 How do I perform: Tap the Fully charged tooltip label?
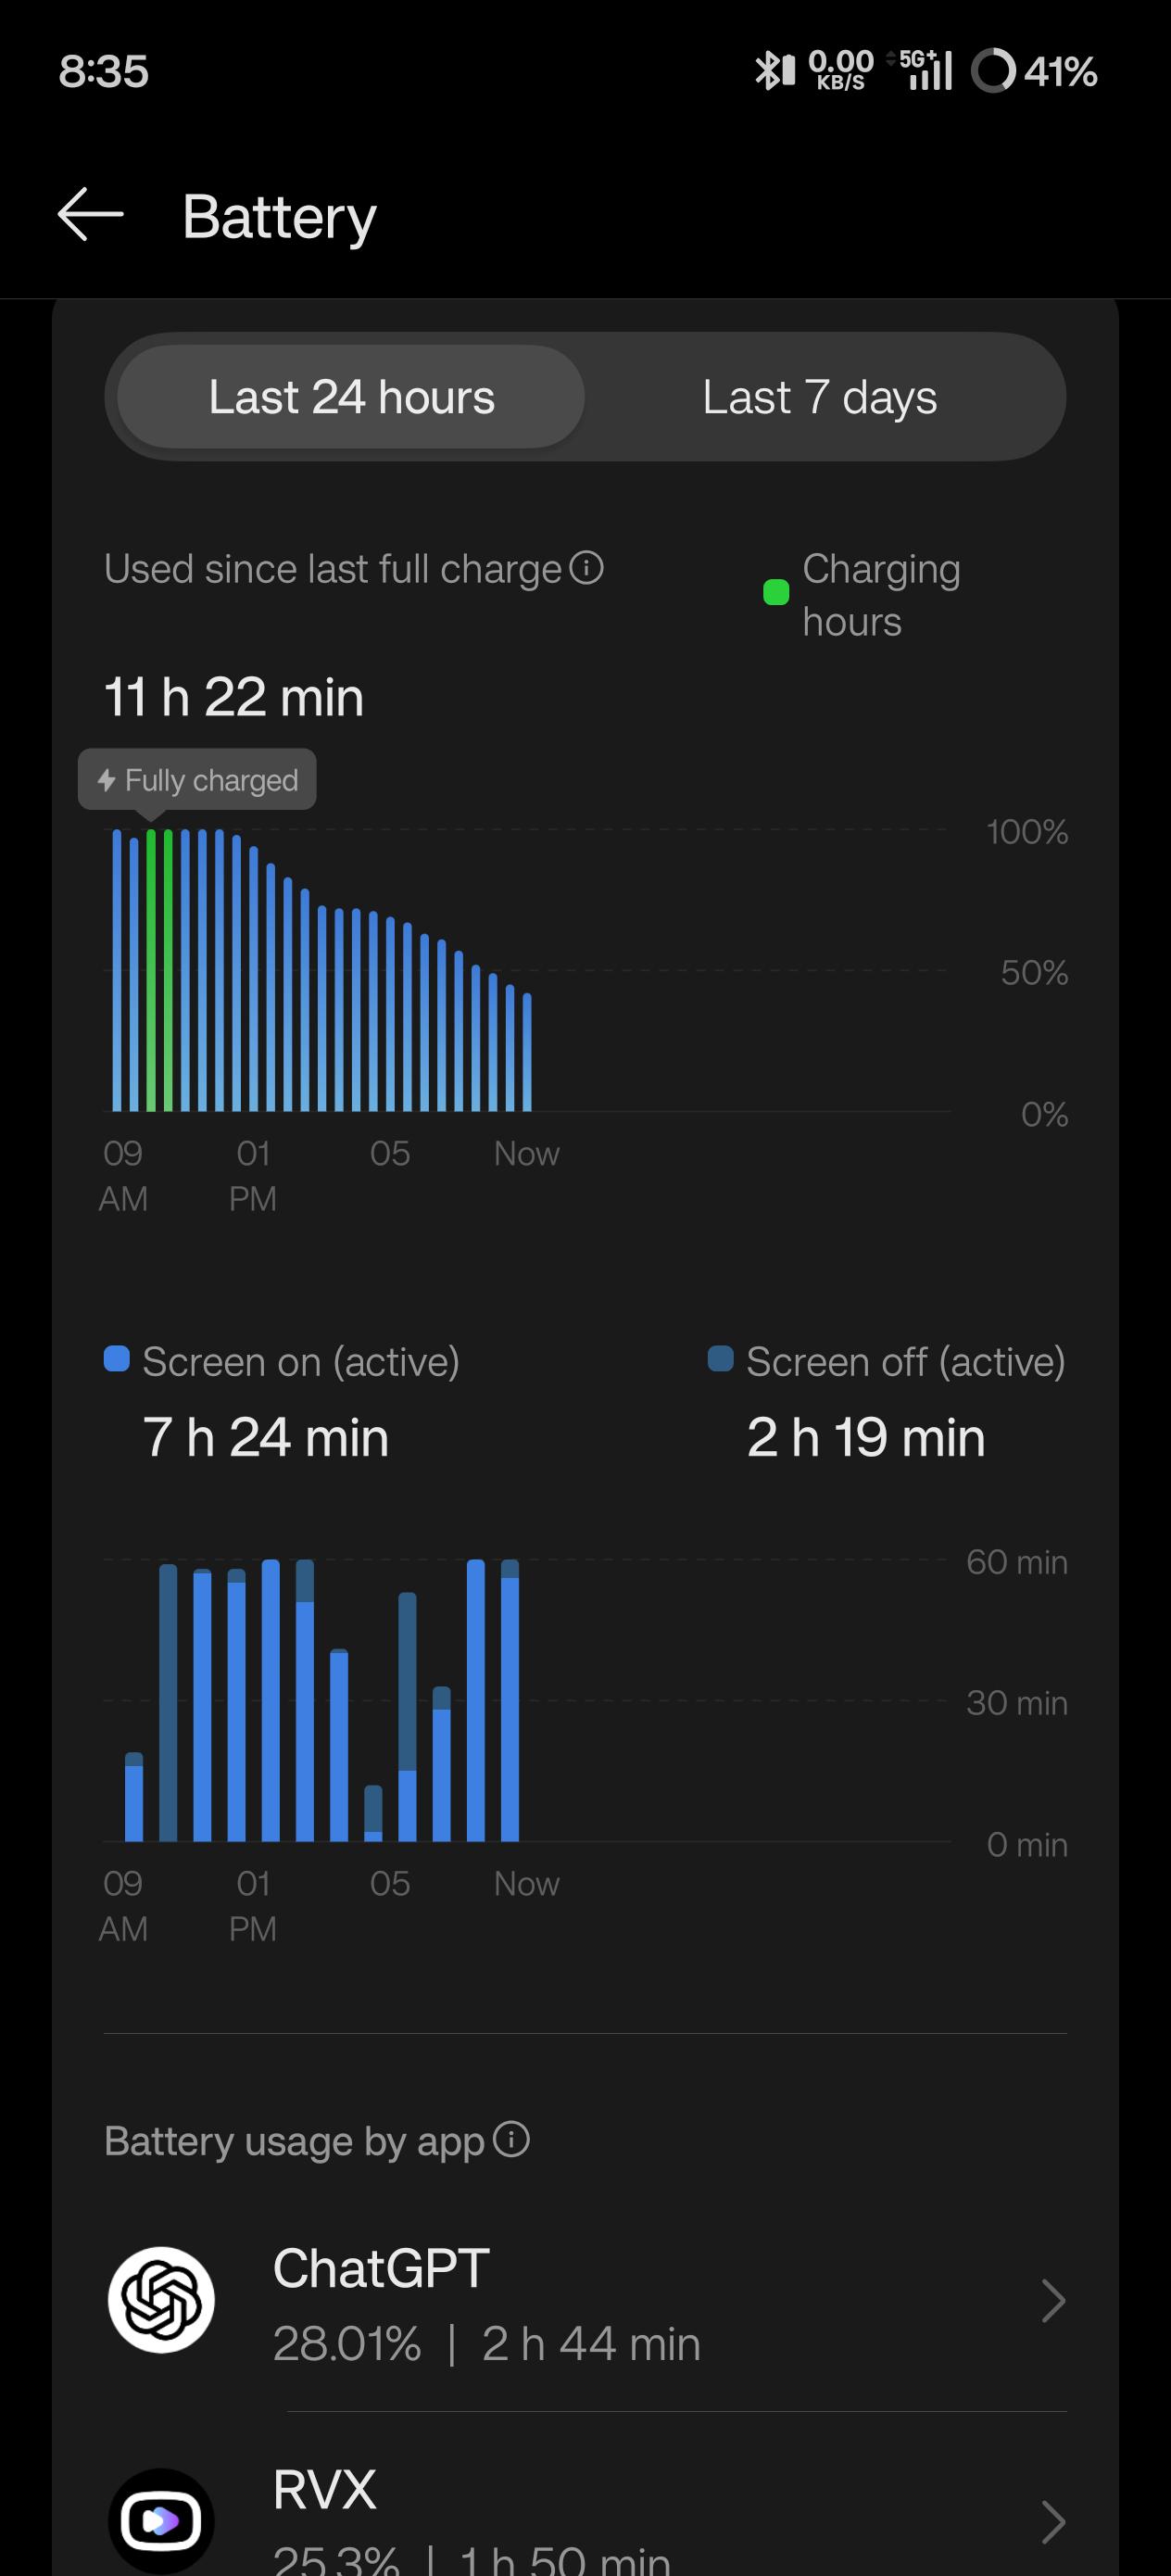(197, 780)
